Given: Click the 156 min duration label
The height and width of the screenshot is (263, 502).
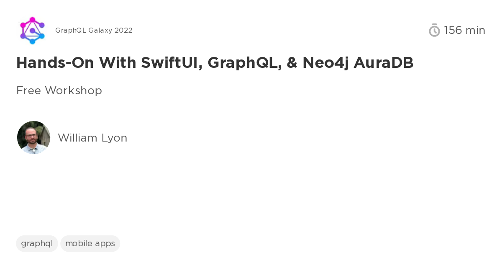Looking at the screenshot, I should [x=464, y=30].
